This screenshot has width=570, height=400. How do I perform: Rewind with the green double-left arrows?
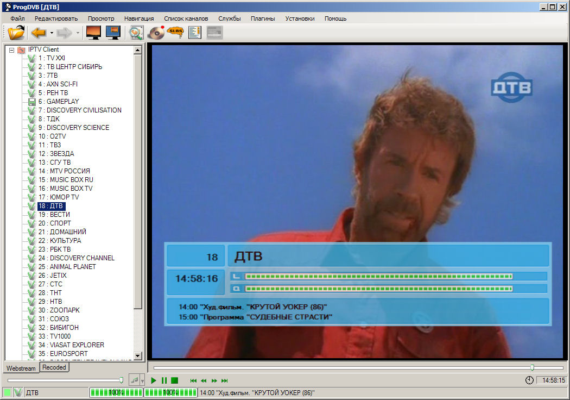tap(204, 381)
